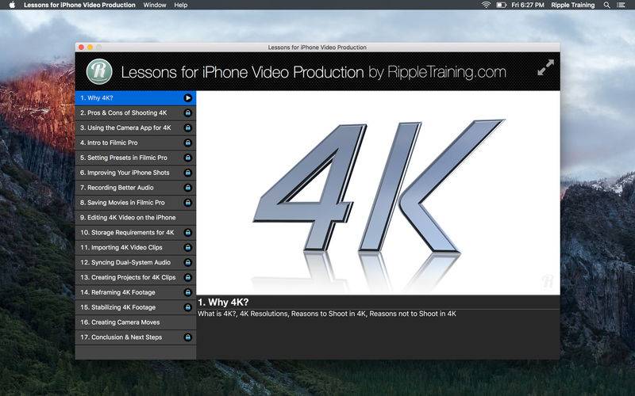Screen dimensions: 635x396
Task: Click lock icon on Creating Projects for 4K Clips
Action: pos(187,277)
